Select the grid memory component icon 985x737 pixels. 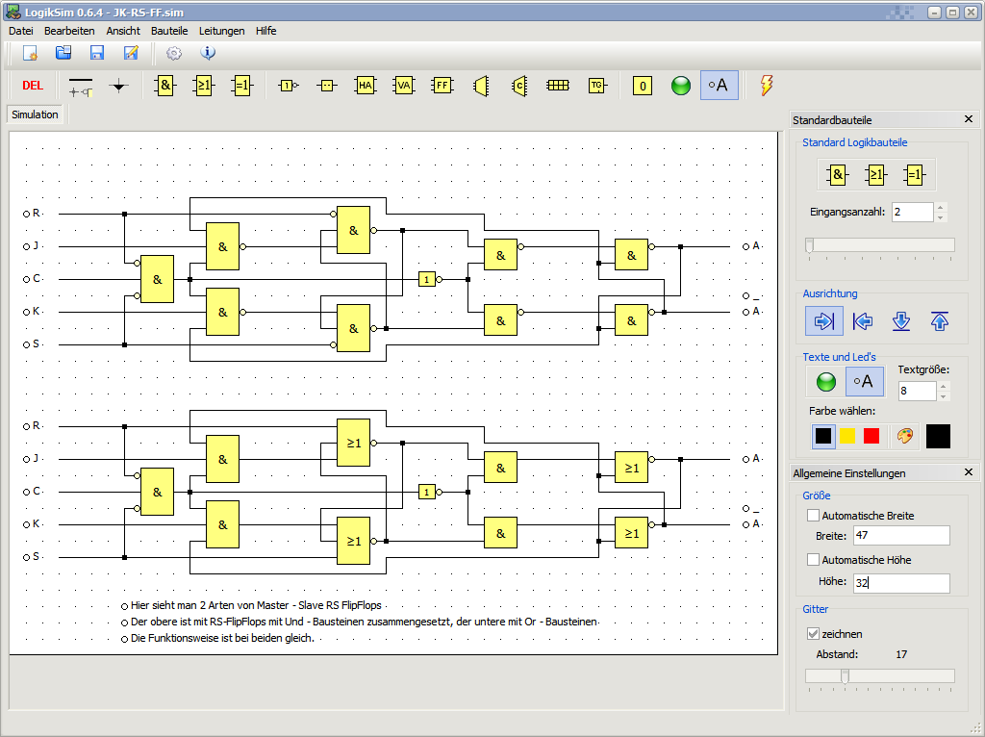click(x=557, y=86)
